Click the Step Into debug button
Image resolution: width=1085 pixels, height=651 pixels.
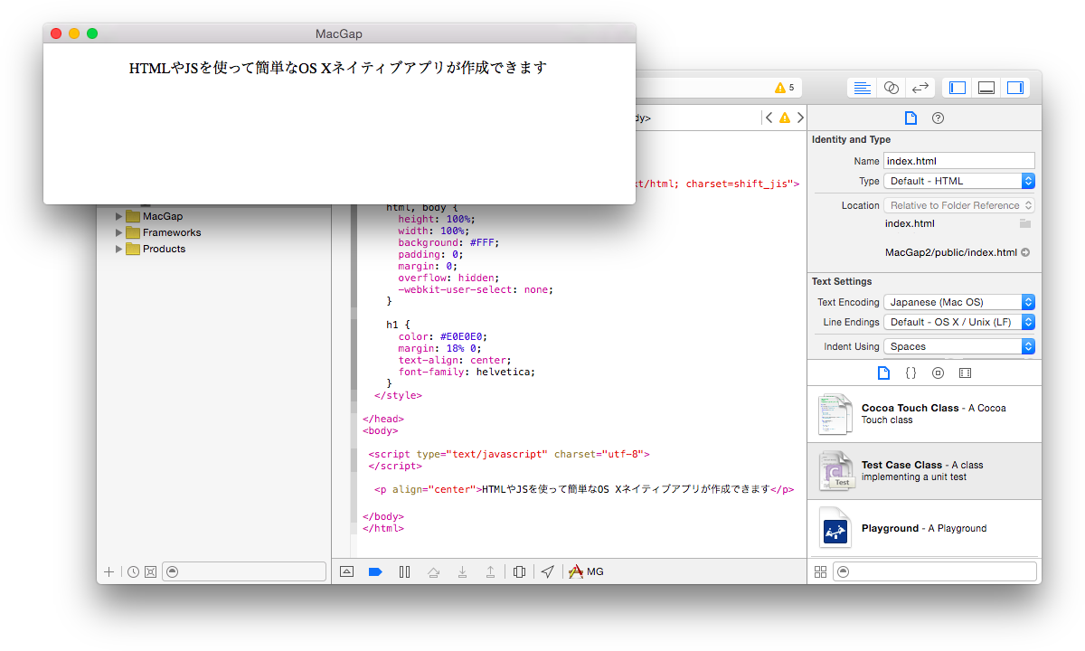click(462, 571)
